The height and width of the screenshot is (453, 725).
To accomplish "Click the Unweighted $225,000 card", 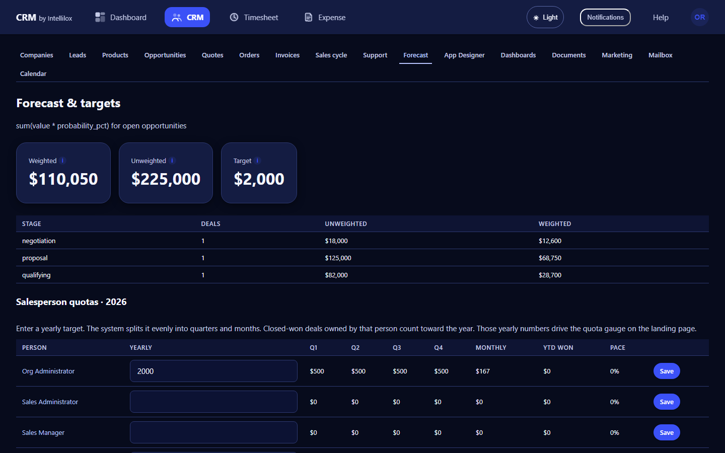I will click(166, 173).
